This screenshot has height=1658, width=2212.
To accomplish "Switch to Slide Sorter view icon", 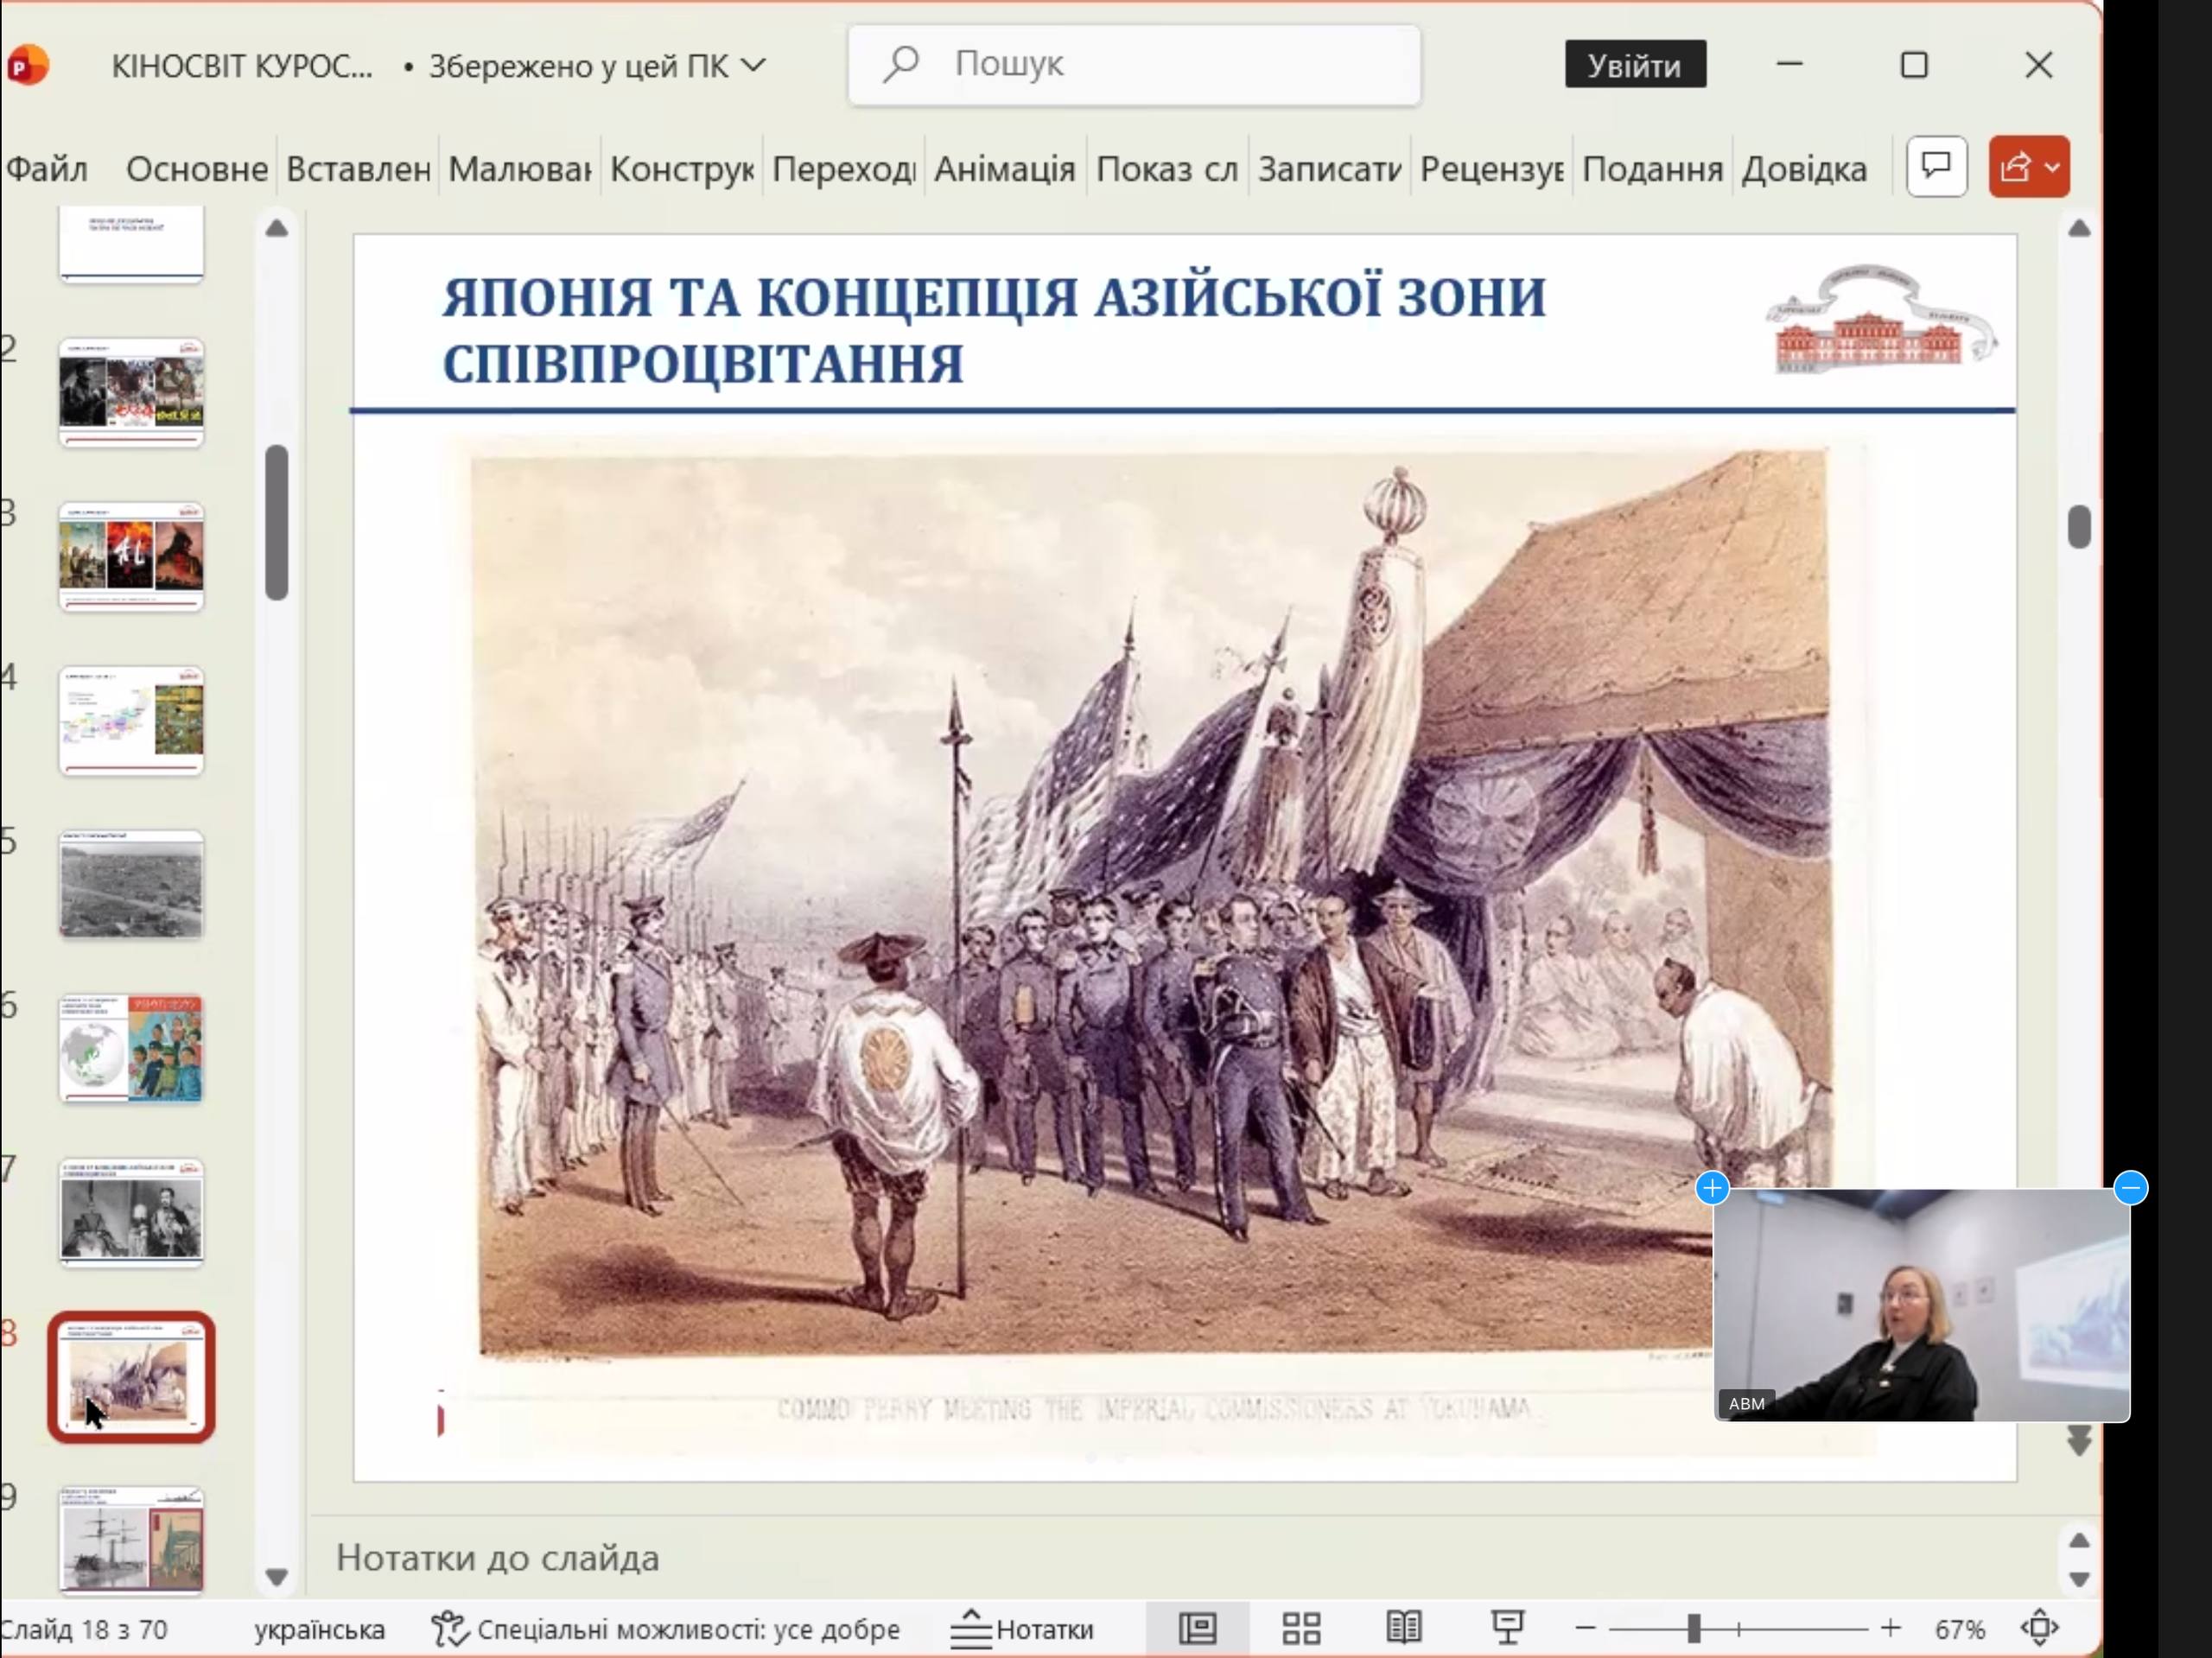I will pos(1301,1629).
